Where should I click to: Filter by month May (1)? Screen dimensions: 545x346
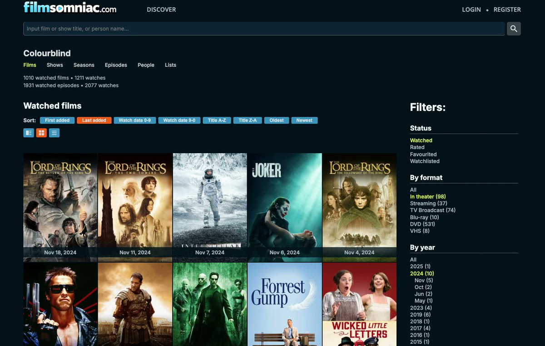(424, 301)
